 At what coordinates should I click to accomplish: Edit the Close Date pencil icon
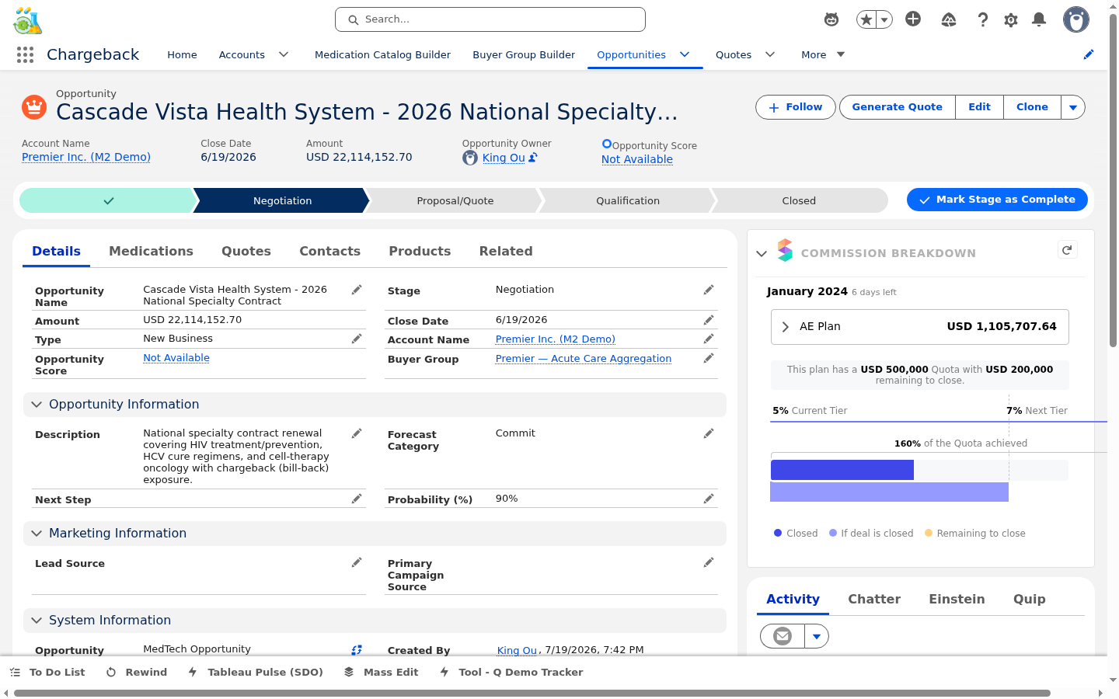click(709, 320)
